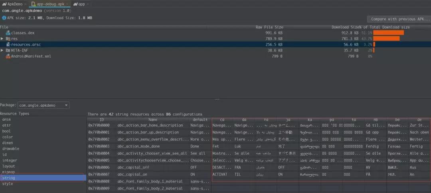The height and width of the screenshot is (193, 431).
Task: Click the APK size info icon
Action: click(4, 18)
